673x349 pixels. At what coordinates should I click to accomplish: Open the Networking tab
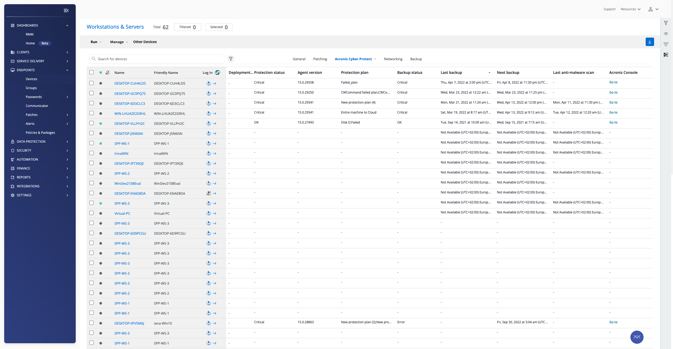click(x=393, y=59)
